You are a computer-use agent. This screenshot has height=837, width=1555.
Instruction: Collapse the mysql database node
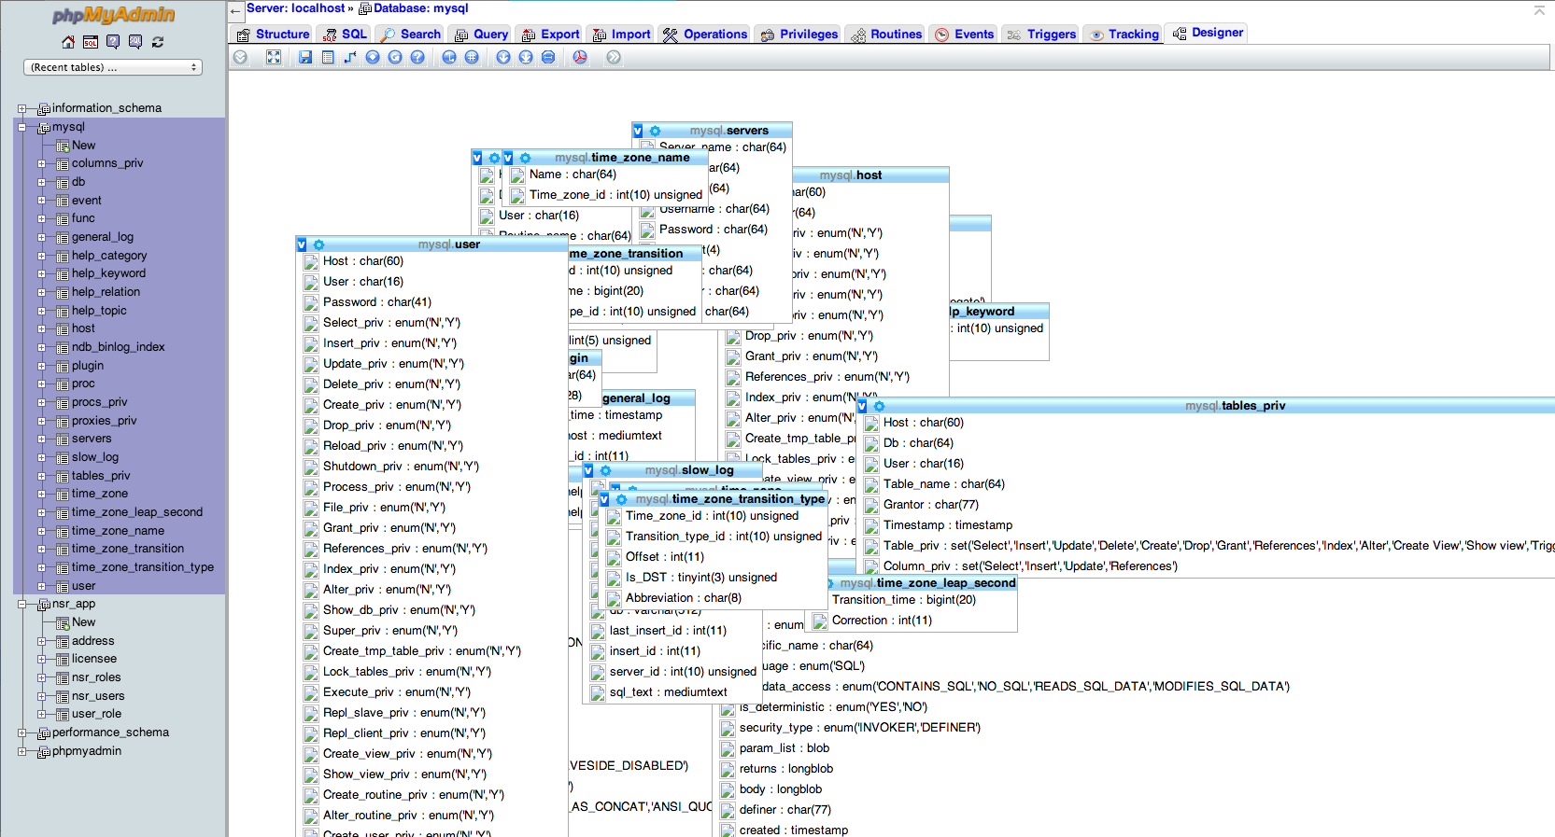[x=21, y=127]
